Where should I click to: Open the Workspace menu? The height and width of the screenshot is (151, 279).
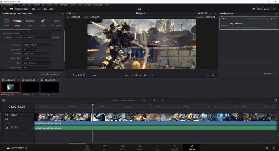[98, 5]
